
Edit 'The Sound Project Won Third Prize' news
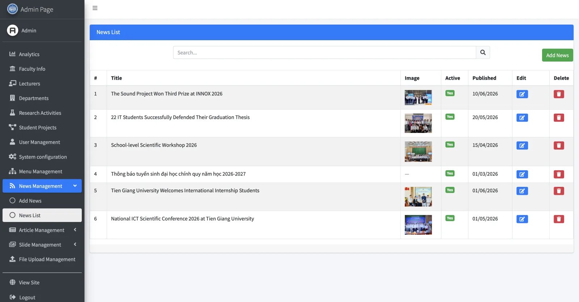click(x=522, y=94)
